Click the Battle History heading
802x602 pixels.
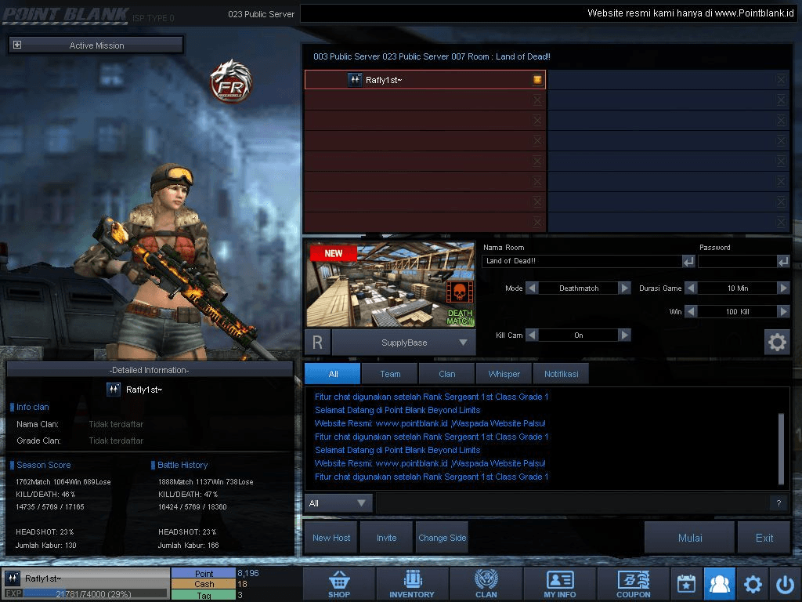(x=182, y=465)
